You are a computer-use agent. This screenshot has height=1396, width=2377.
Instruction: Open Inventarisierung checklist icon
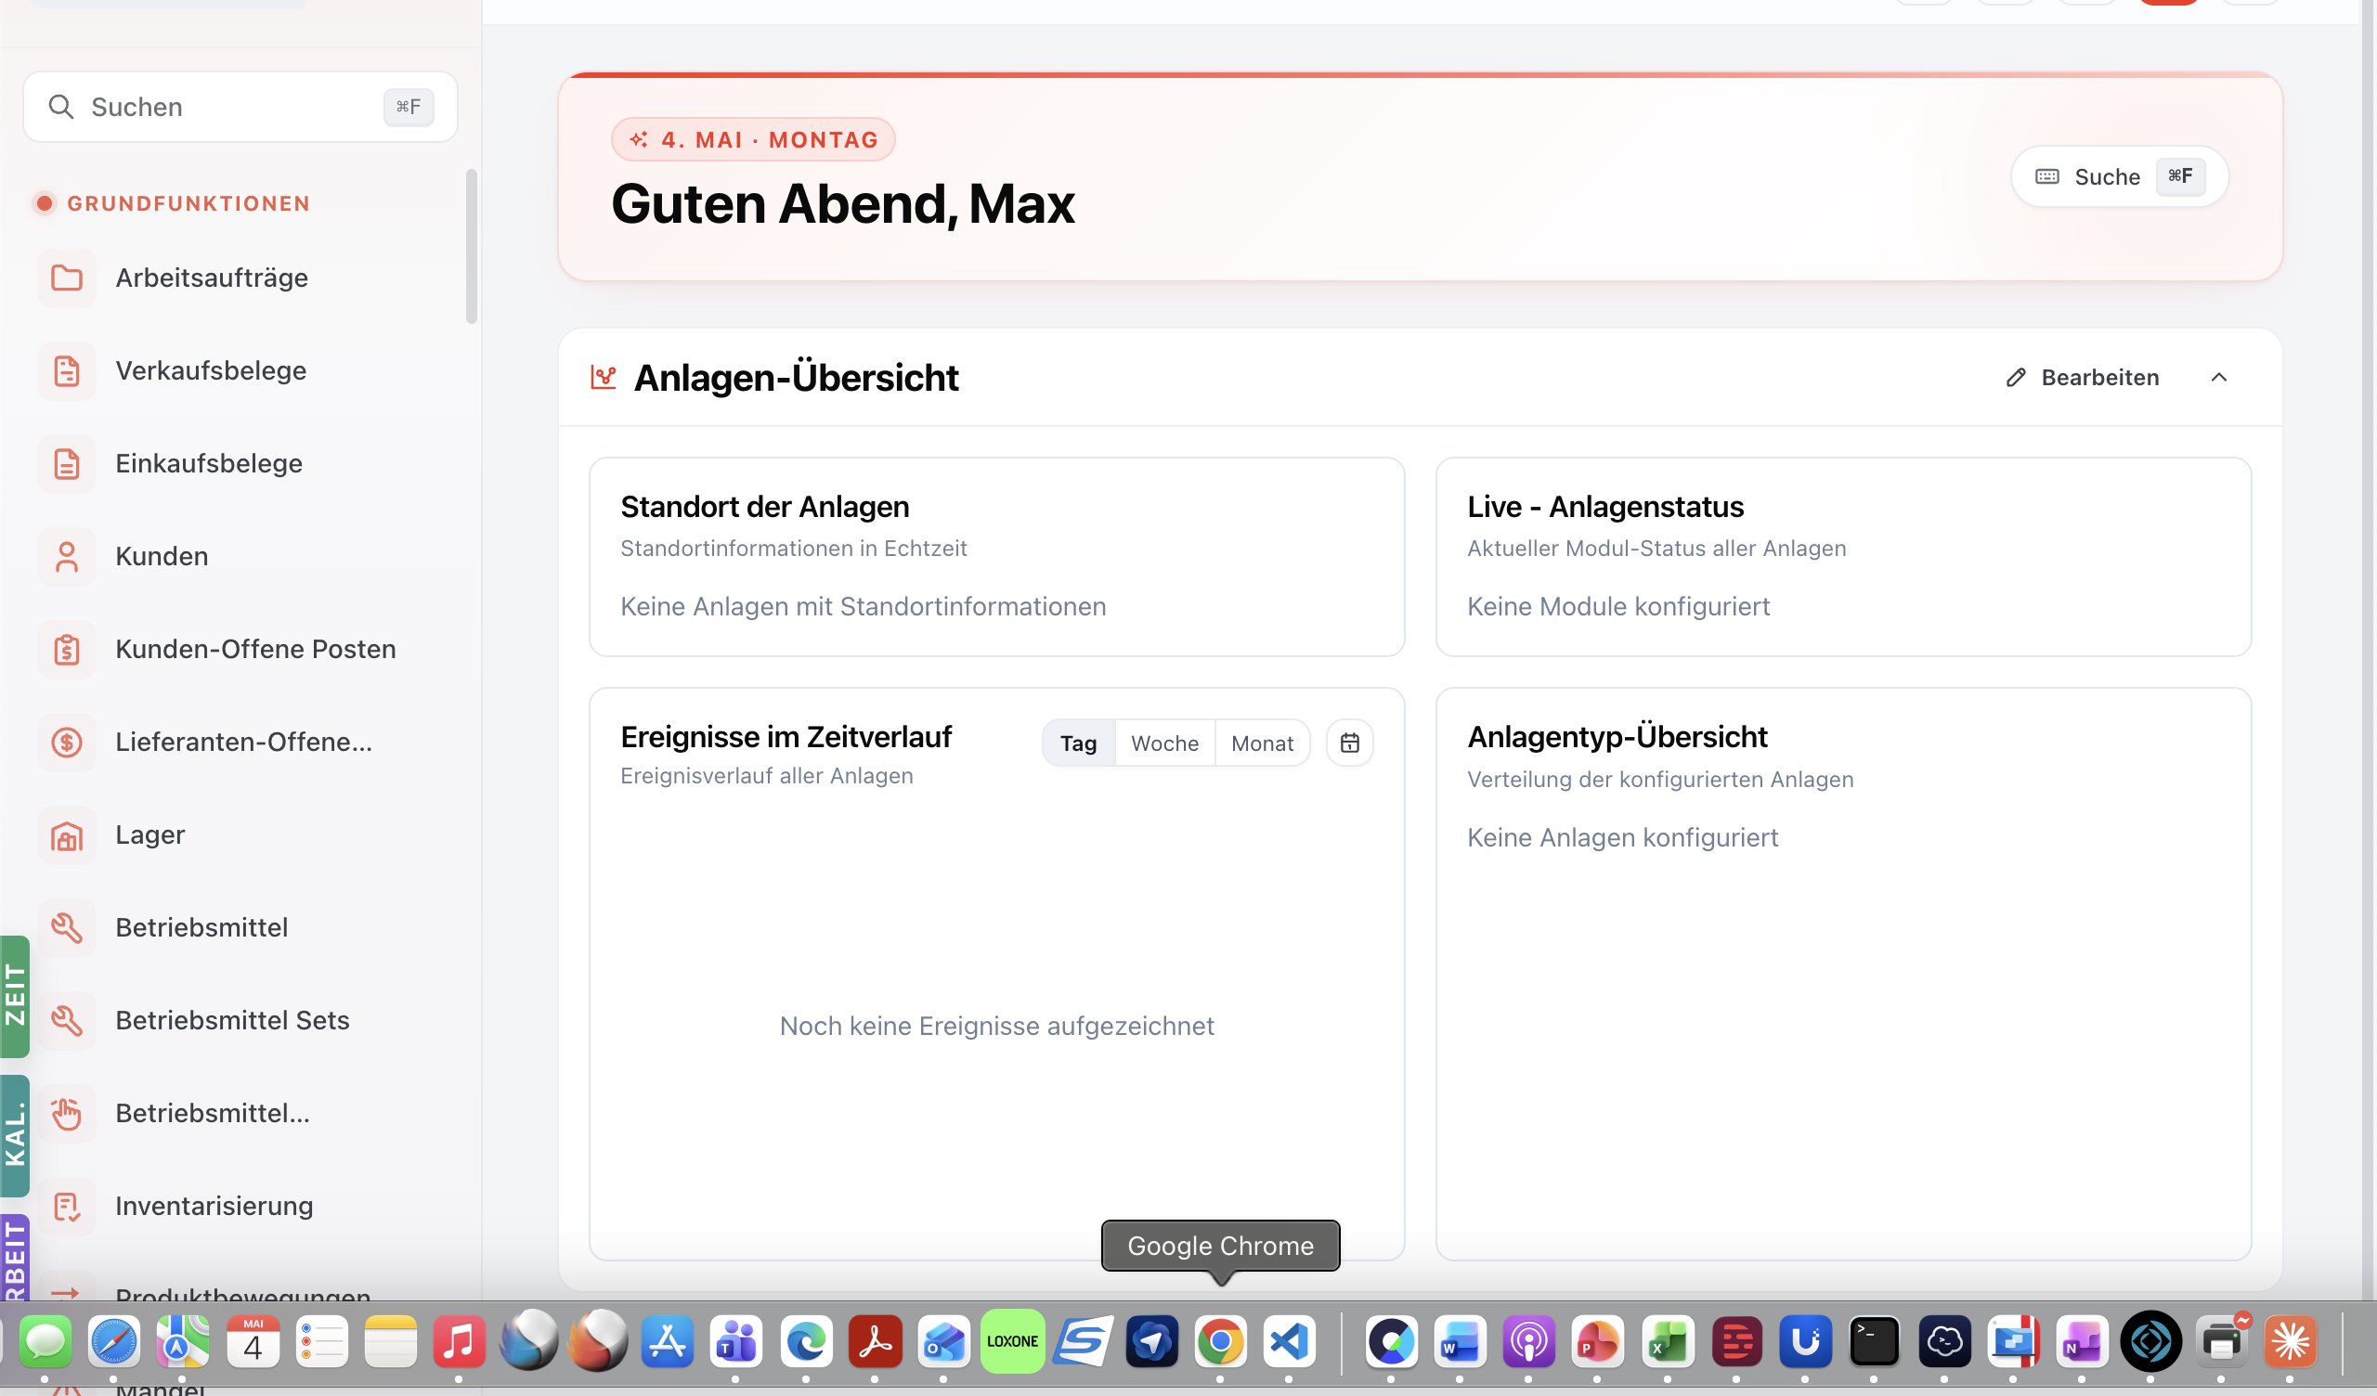click(66, 1207)
